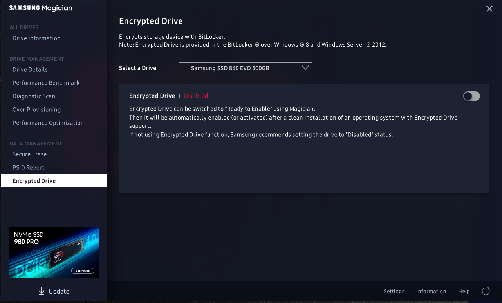Open Settings from the footer
The width and height of the screenshot is (502, 303).
point(394,291)
